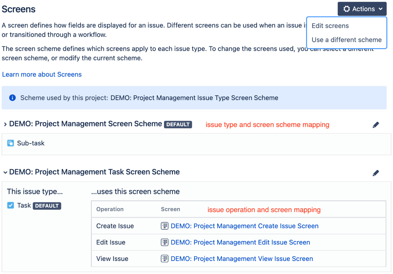Viewport: 393px width, 274px height.
Task: Click the gear icon on the Actions button
Action: (x=347, y=9)
